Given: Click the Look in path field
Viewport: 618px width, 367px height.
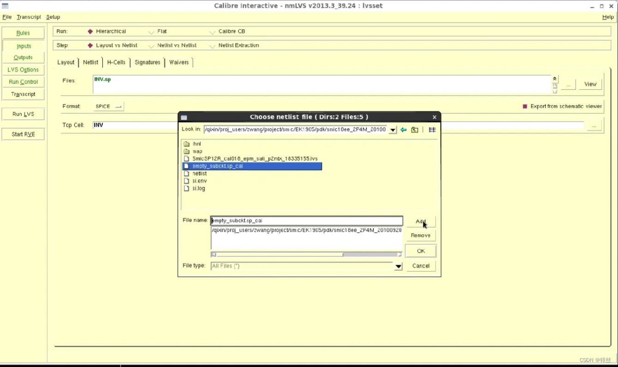Looking at the screenshot, I should (296, 130).
